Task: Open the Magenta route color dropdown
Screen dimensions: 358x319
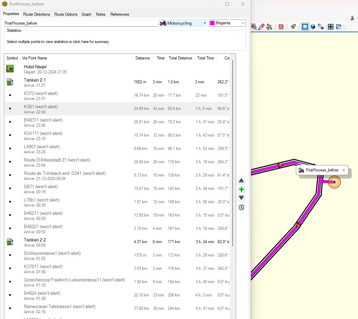Action: point(228,23)
